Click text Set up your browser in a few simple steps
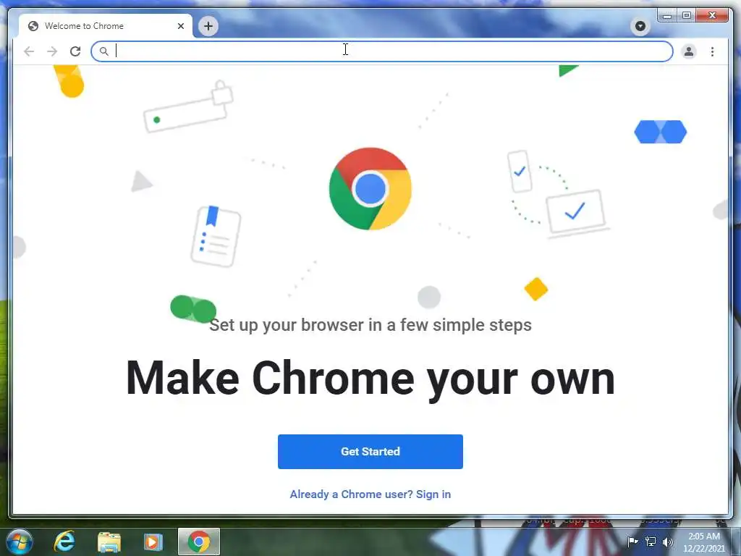This screenshot has height=556, width=741. 370,325
